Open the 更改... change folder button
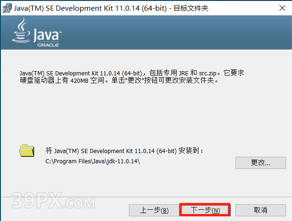This screenshot has width=292, height=221. point(261,162)
